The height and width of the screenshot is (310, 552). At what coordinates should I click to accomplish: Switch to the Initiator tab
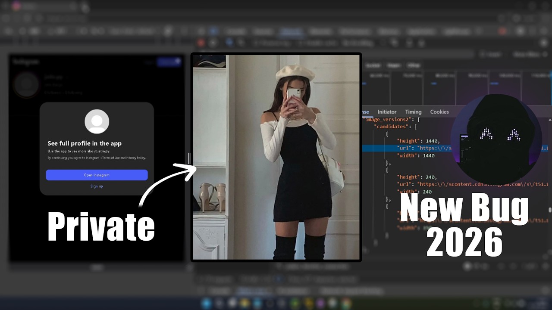click(387, 112)
